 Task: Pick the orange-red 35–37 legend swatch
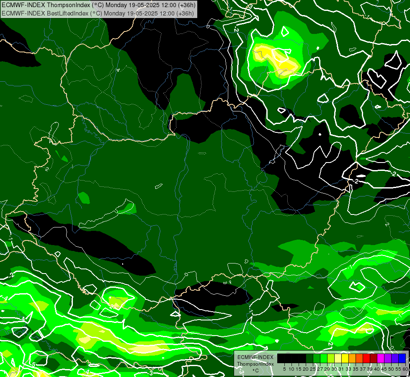click(359, 358)
